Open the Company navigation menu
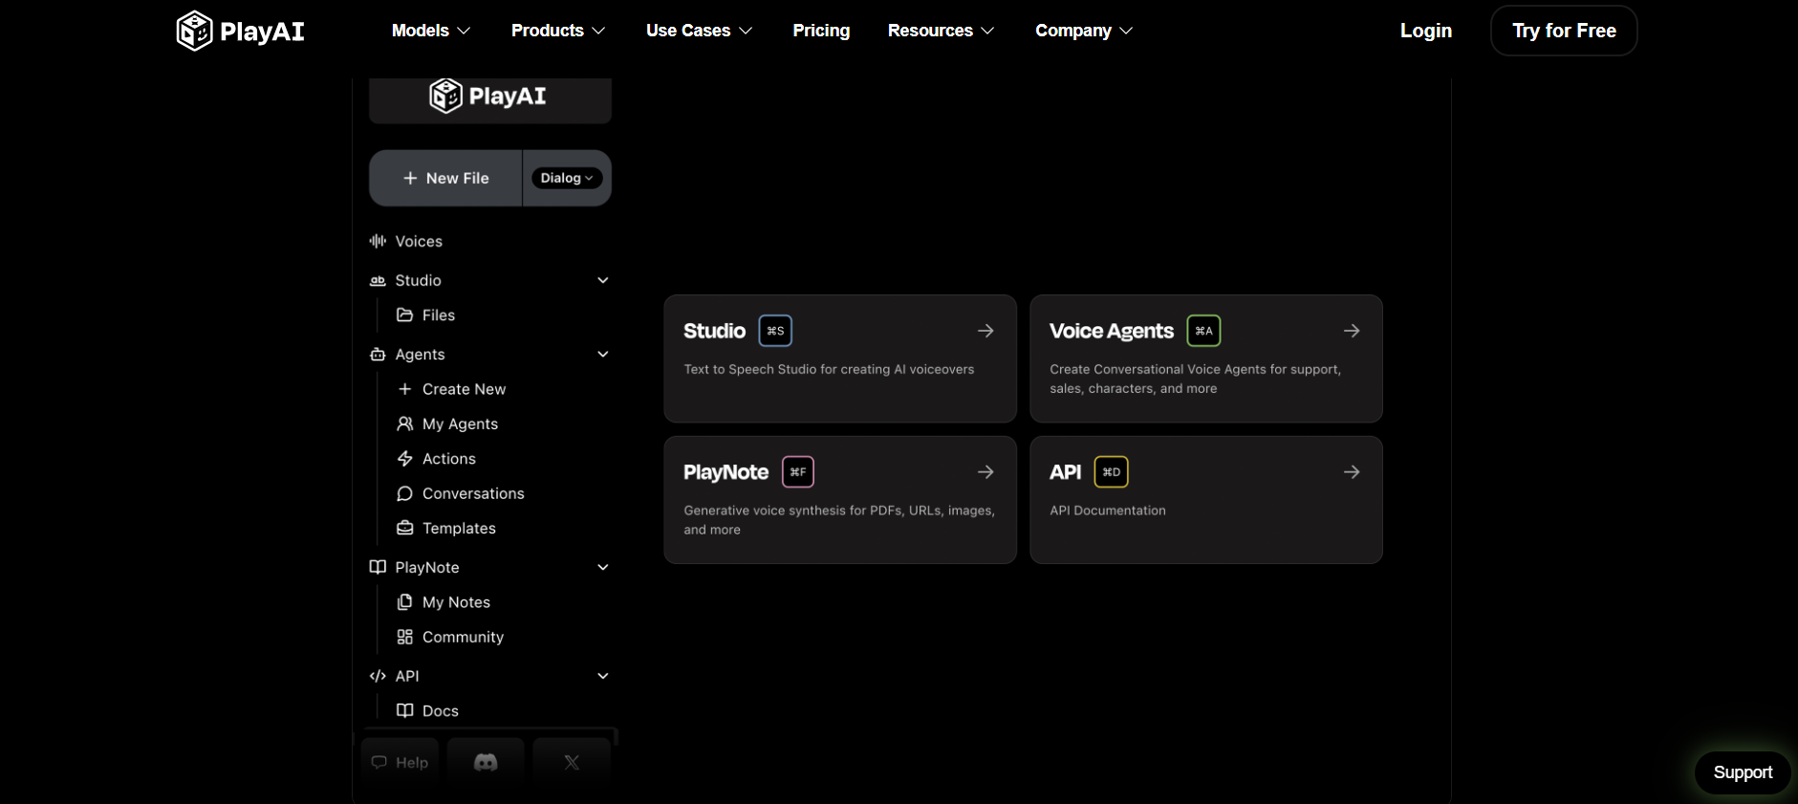This screenshot has height=804, width=1798. [x=1084, y=31]
